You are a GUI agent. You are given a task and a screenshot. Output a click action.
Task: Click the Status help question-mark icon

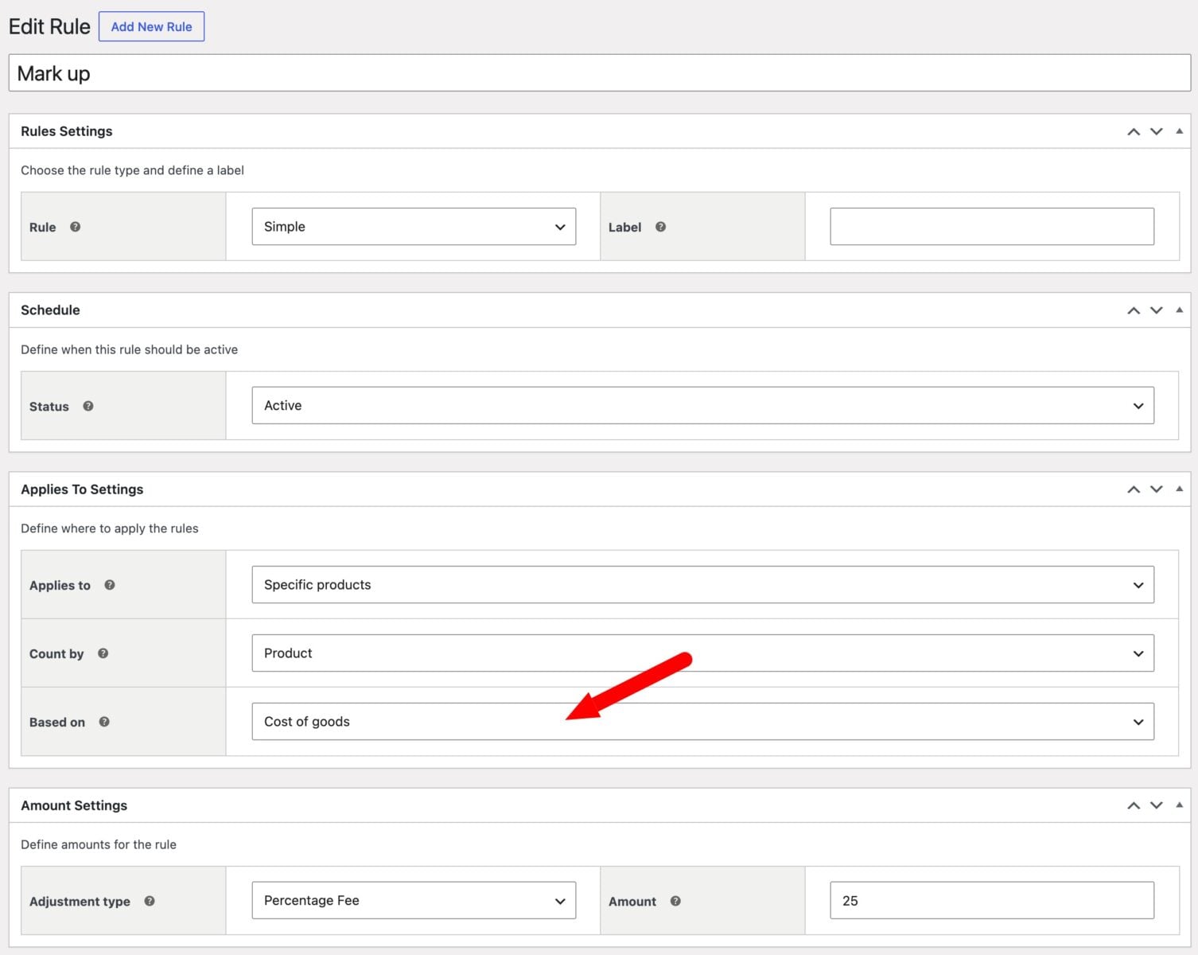[x=88, y=406]
